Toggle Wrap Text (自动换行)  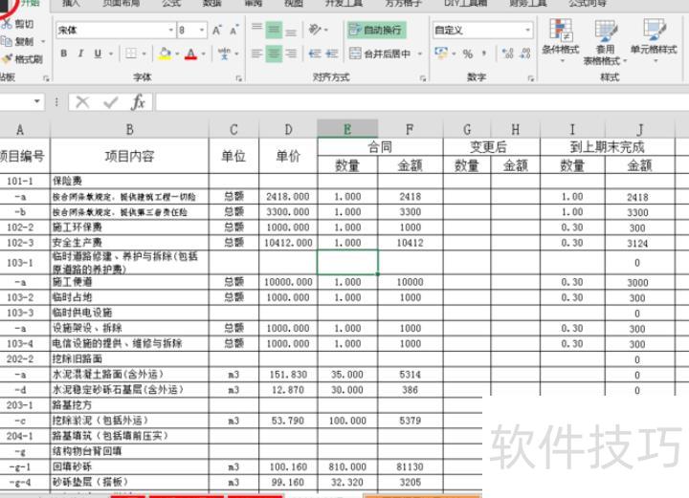[x=377, y=30]
